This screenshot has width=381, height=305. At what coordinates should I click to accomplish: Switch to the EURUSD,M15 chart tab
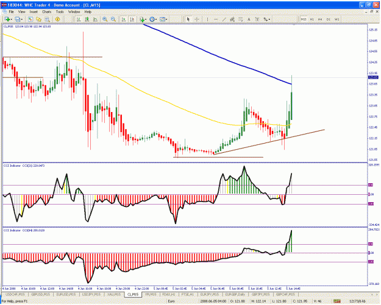pyautogui.click(x=66, y=294)
